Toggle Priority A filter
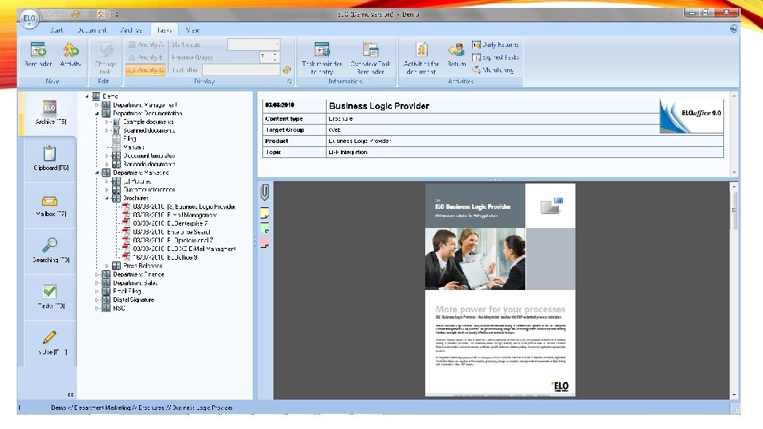This screenshot has height=429, width=763. (146, 44)
